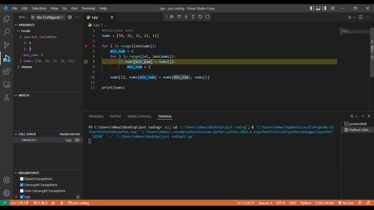Image resolution: width=374 pixels, height=210 pixels.
Task: Toggle the breakpoint red dot on line 4
Action: point(86,46)
